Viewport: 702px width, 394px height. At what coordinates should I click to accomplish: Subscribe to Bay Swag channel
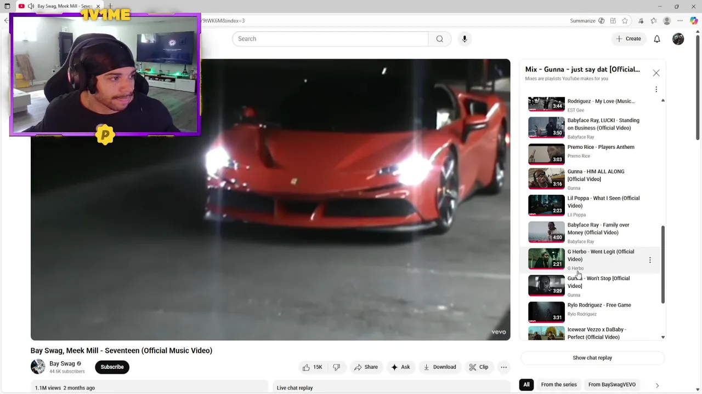pyautogui.click(x=112, y=367)
